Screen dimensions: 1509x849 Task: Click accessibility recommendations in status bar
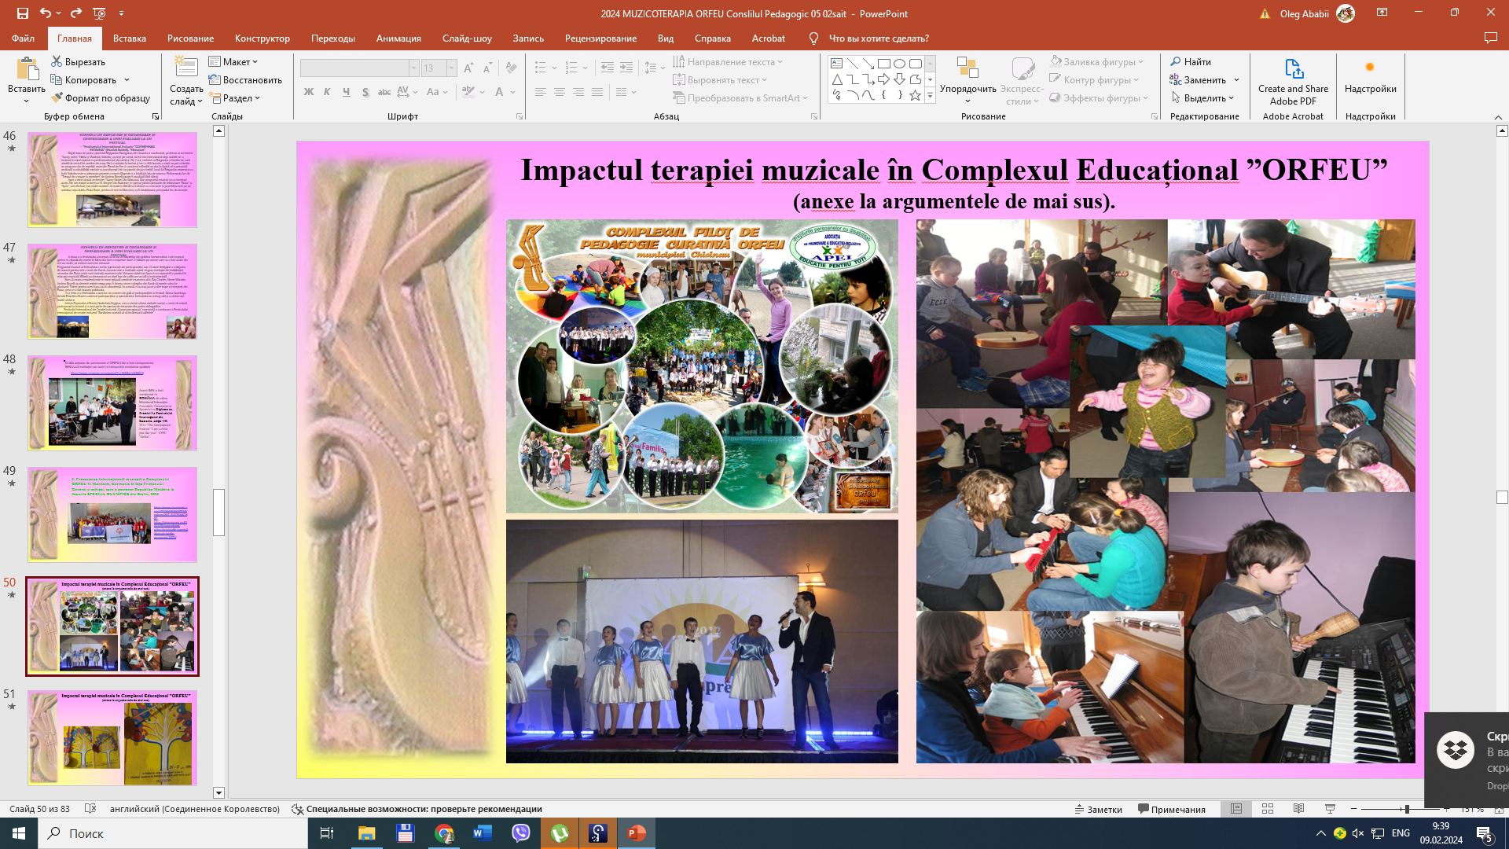417,809
